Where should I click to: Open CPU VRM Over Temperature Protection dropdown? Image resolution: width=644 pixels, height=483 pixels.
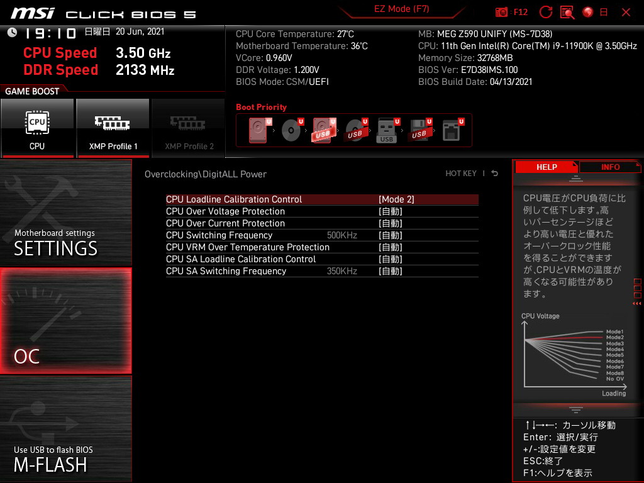tap(390, 247)
